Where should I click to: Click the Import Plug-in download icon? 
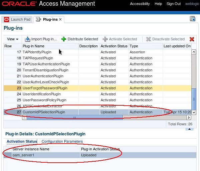point(27,39)
